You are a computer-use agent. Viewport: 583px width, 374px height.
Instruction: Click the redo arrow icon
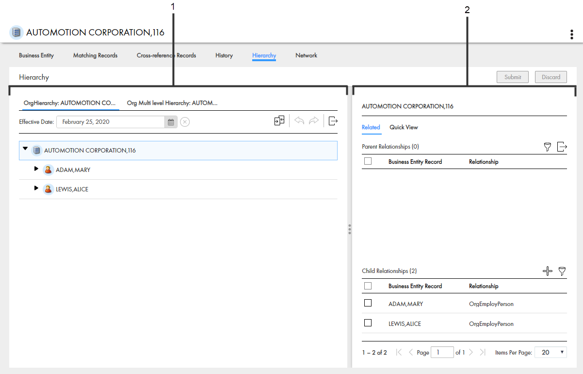tap(314, 121)
